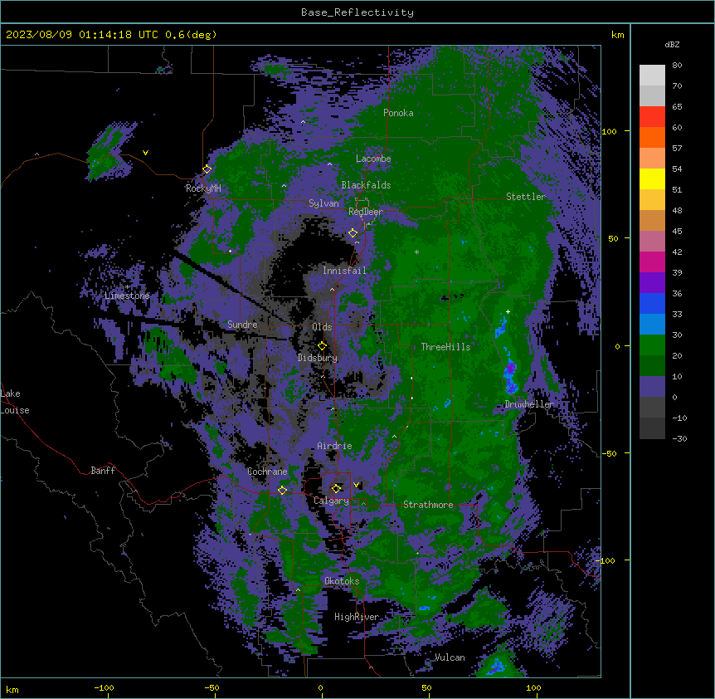
Task: Click the Drumheller city label
Action: (529, 404)
